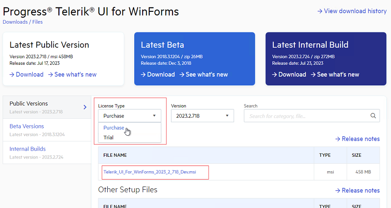Screen dimensions: 391x208
Task: Click the Latest version - 2023.2.724 text
Action: click(36, 157)
